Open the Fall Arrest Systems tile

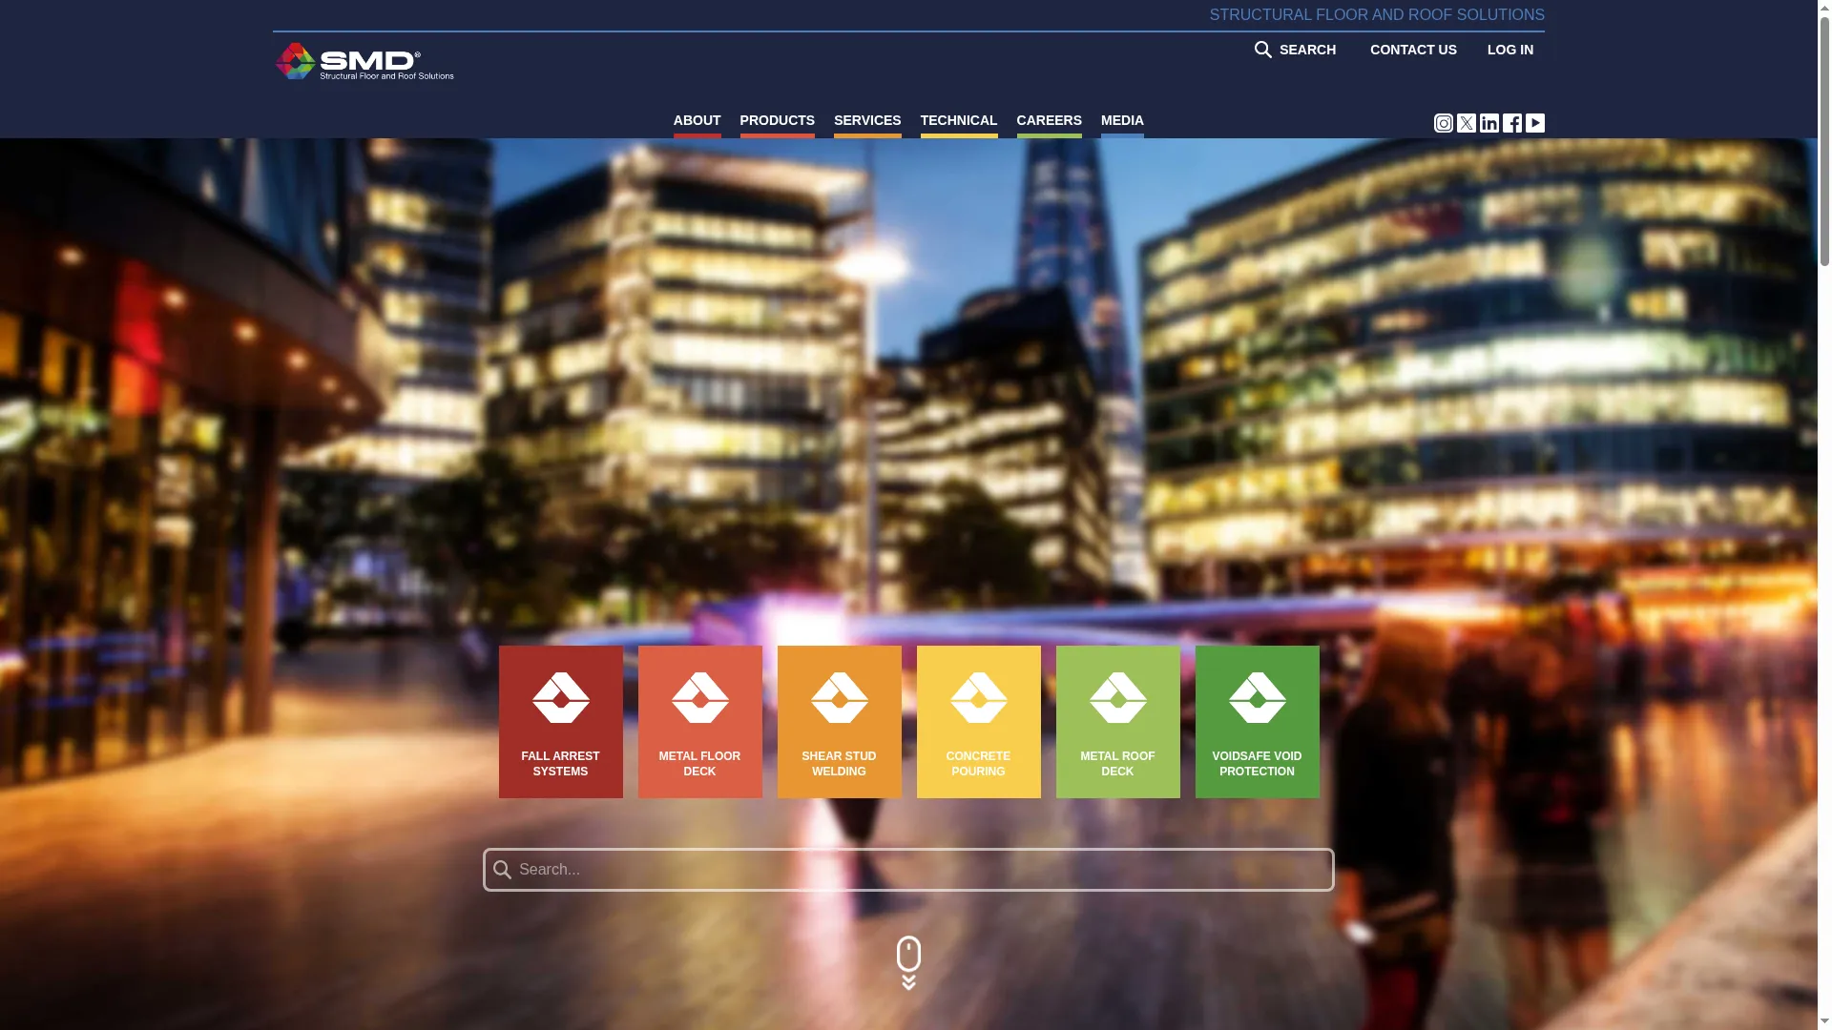560,722
